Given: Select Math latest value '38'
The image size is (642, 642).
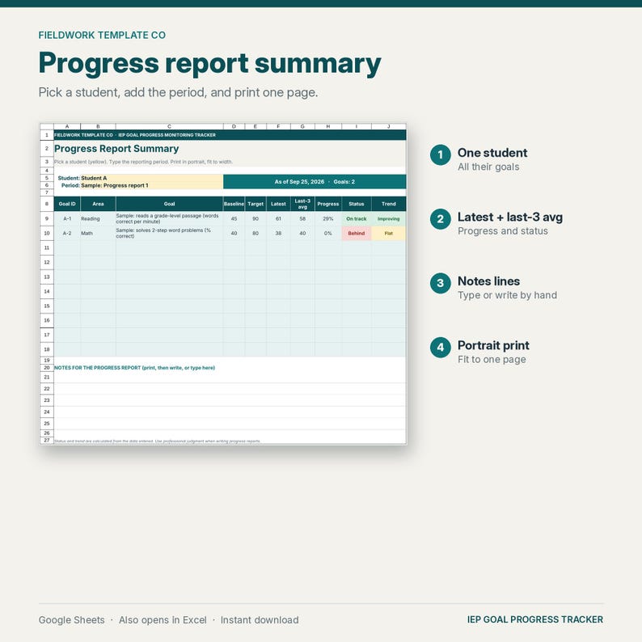Looking at the screenshot, I should point(278,234).
